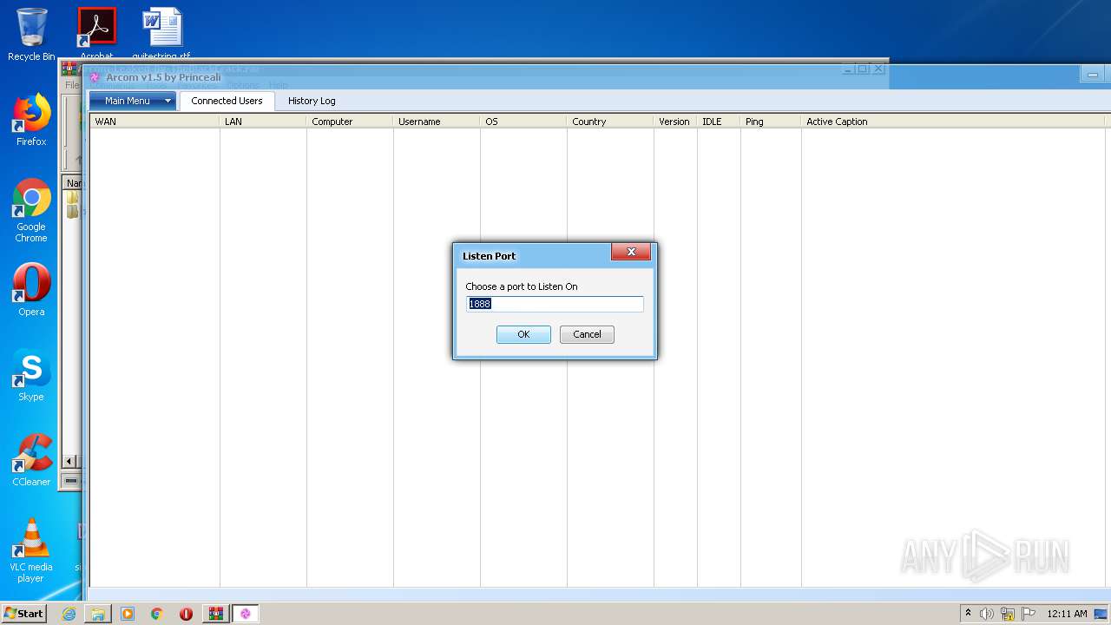Viewport: 1111px width, 625px height.
Task: Click show desktop button on taskbar
Action: [1101, 614]
